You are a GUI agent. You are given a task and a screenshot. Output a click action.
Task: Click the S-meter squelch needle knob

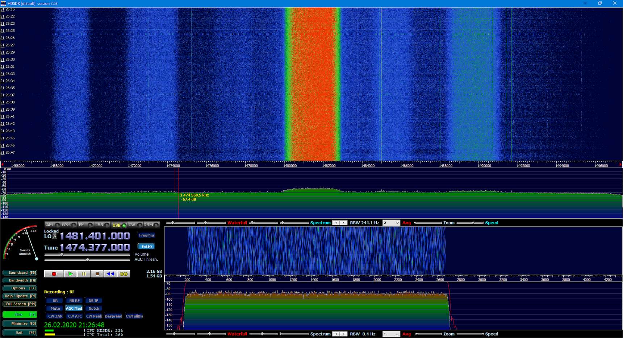click(x=37, y=259)
